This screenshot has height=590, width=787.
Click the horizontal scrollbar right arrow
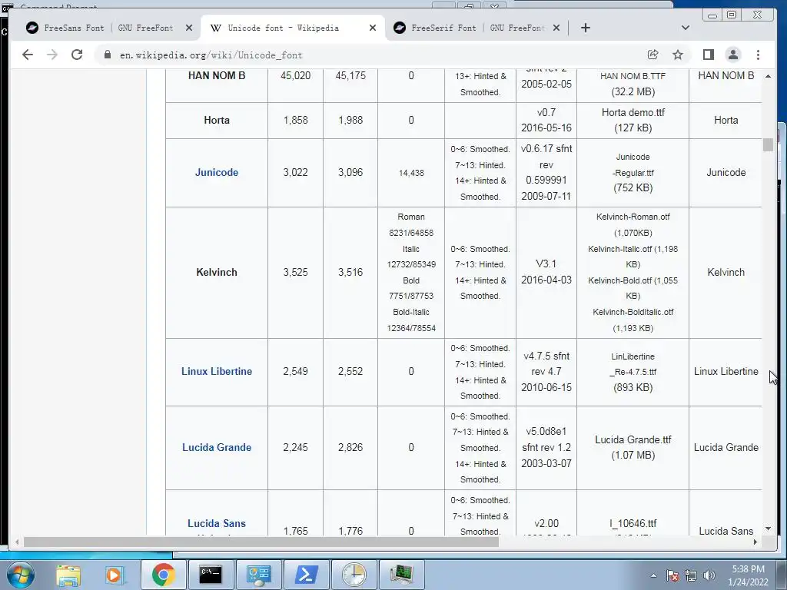tap(755, 542)
